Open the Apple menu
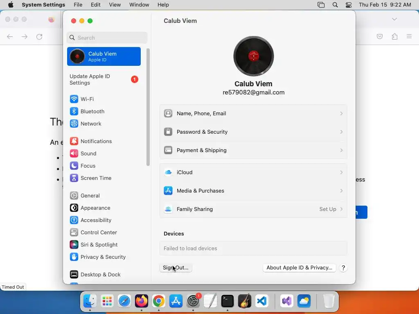The height and width of the screenshot is (314, 419). click(x=11, y=5)
